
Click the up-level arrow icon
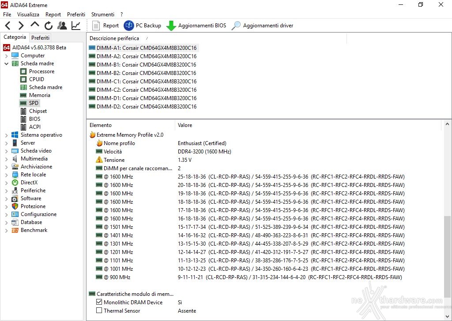(34, 25)
